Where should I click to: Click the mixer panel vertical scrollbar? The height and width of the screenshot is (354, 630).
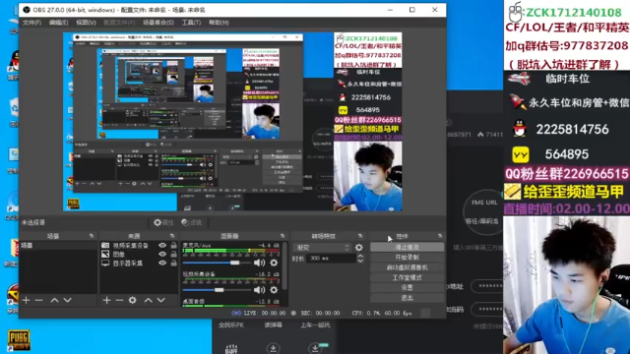click(x=284, y=265)
